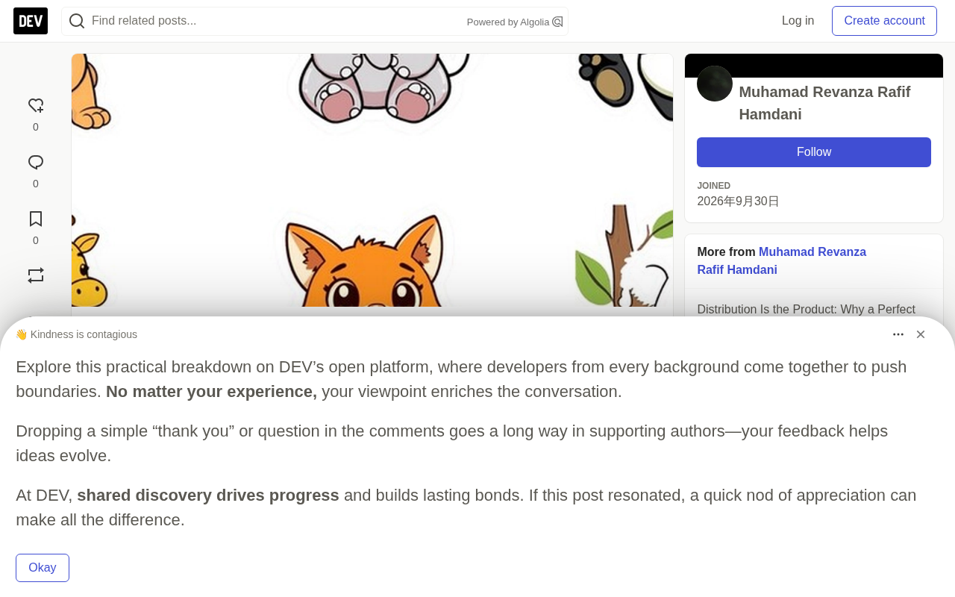The image size is (955, 597).
Task: Follow Muhamad Revanza Rafif Hamdani
Action: [814, 152]
